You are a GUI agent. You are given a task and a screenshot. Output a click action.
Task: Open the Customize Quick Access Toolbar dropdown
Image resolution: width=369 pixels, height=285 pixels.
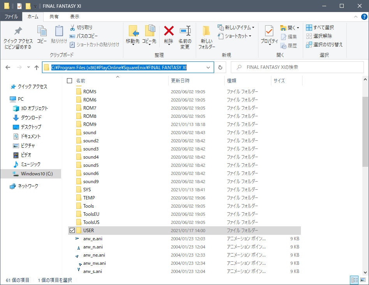[x=35, y=6]
